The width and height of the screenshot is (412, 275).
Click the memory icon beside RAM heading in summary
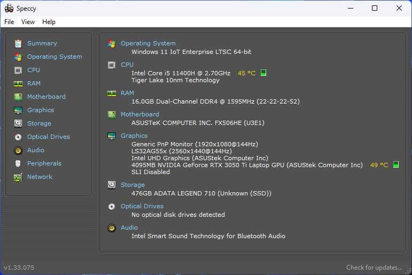point(112,93)
